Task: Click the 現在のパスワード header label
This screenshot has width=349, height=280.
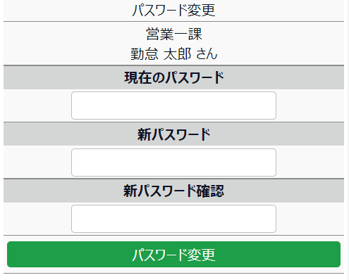Action: click(174, 77)
